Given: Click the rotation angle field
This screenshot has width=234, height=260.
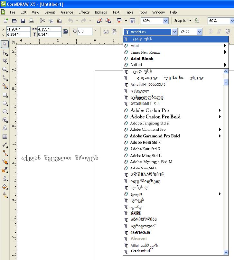Looking at the screenshot, I should click(85, 31).
